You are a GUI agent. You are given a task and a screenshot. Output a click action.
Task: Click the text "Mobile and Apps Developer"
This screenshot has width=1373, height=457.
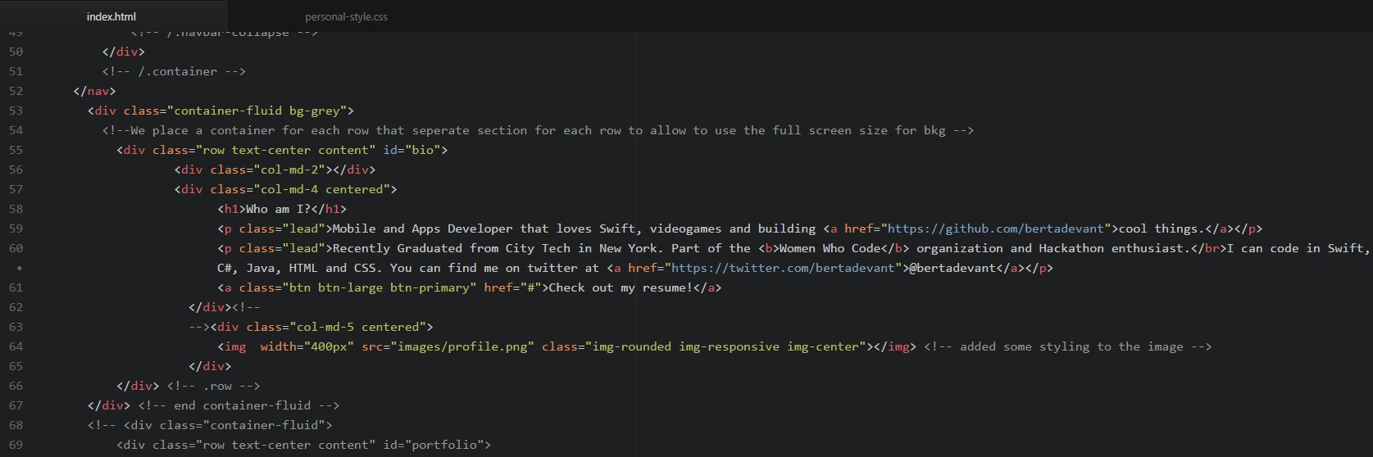422,228
